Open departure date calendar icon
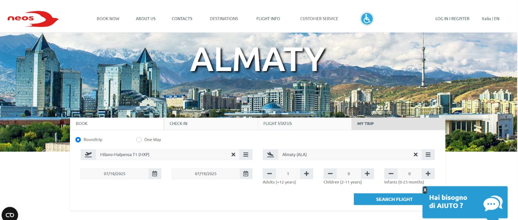 pyautogui.click(x=155, y=174)
